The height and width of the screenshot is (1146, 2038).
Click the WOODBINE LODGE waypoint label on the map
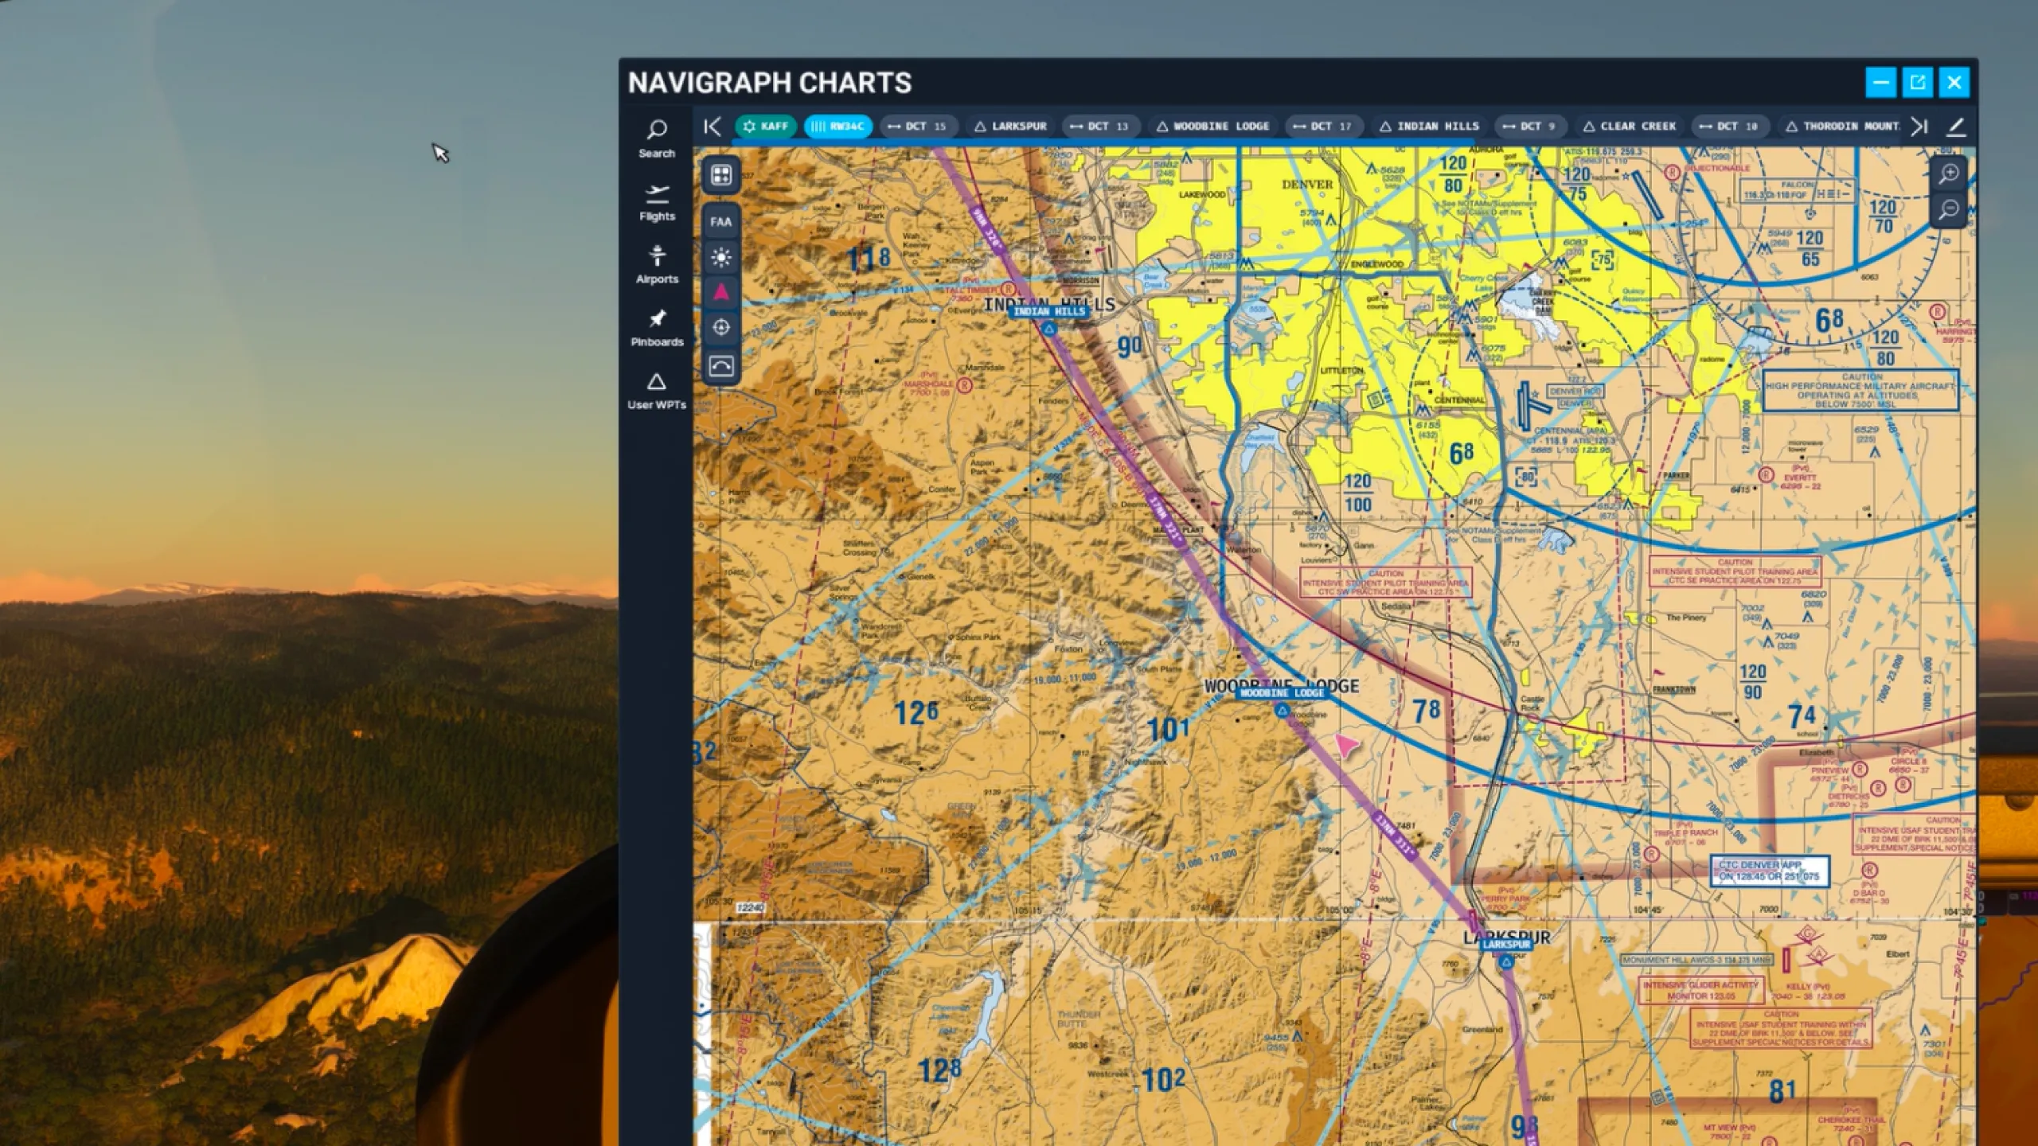(1281, 692)
